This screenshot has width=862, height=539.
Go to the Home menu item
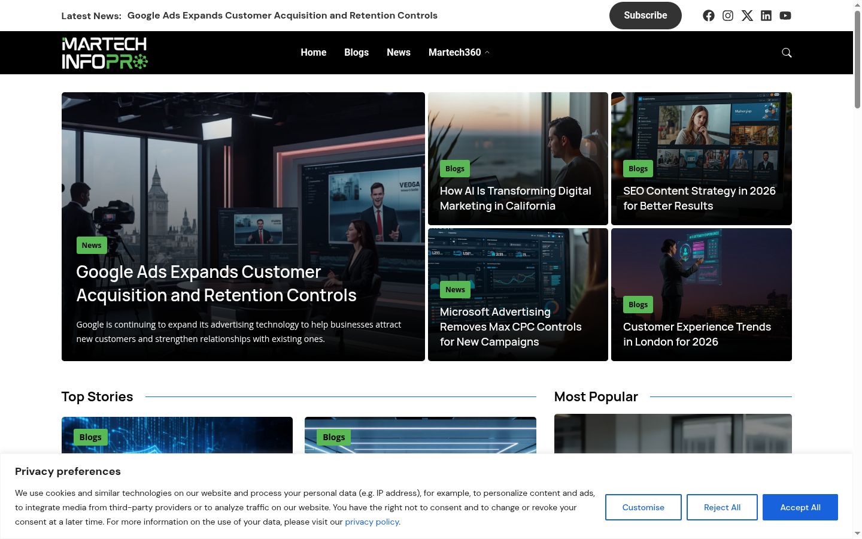point(314,53)
